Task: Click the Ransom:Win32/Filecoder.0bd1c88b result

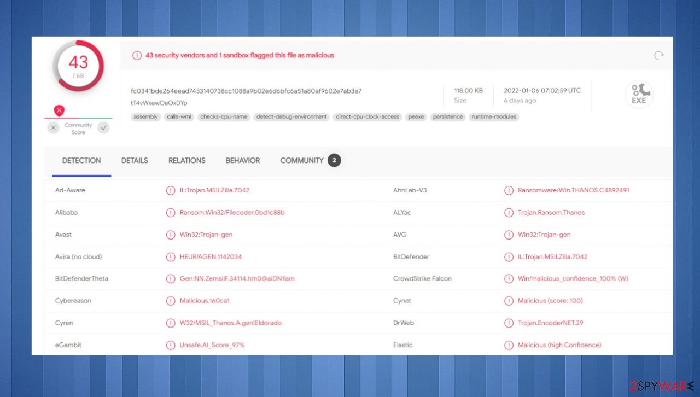Action: pyautogui.click(x=232, y=212)
